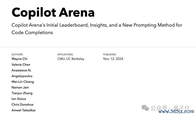The width and height of the screenshot is (196, 116).
Task: Open author Wayne Chi's name
Action: pos(19,59)
